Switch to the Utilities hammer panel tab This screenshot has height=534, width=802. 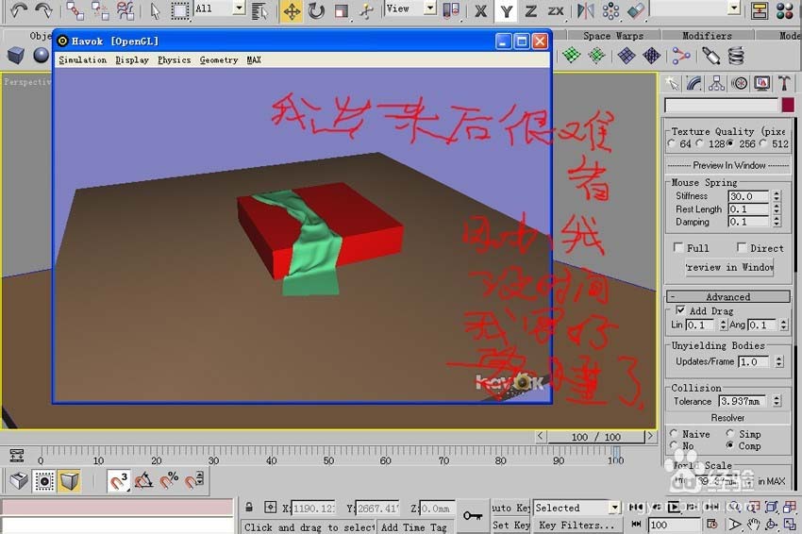[784, 83]
